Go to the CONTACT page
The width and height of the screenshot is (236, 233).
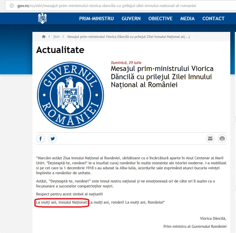point(213,19)
